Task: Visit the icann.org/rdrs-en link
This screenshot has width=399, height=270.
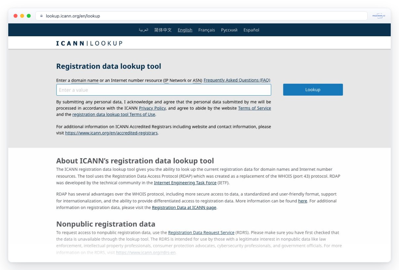Action: pos(146,253)
